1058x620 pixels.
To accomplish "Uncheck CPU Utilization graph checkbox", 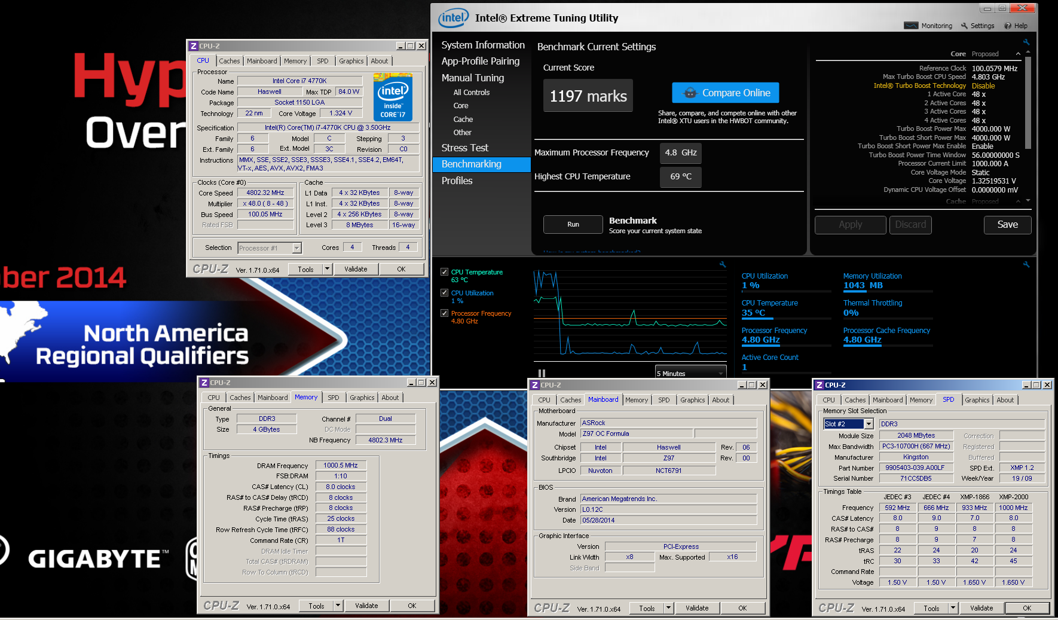I will [x=444, y=293].
